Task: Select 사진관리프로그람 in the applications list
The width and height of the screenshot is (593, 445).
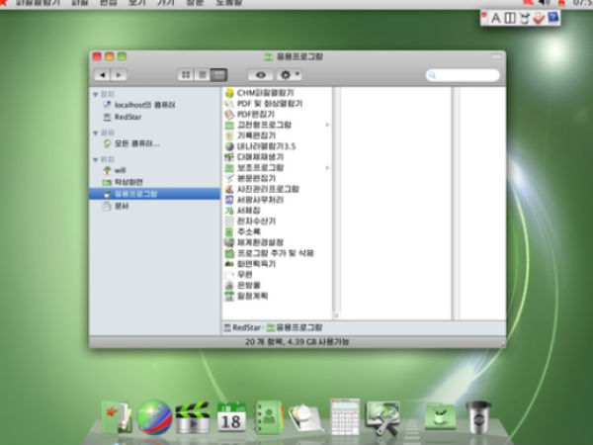Action: [x=262, y=189]
